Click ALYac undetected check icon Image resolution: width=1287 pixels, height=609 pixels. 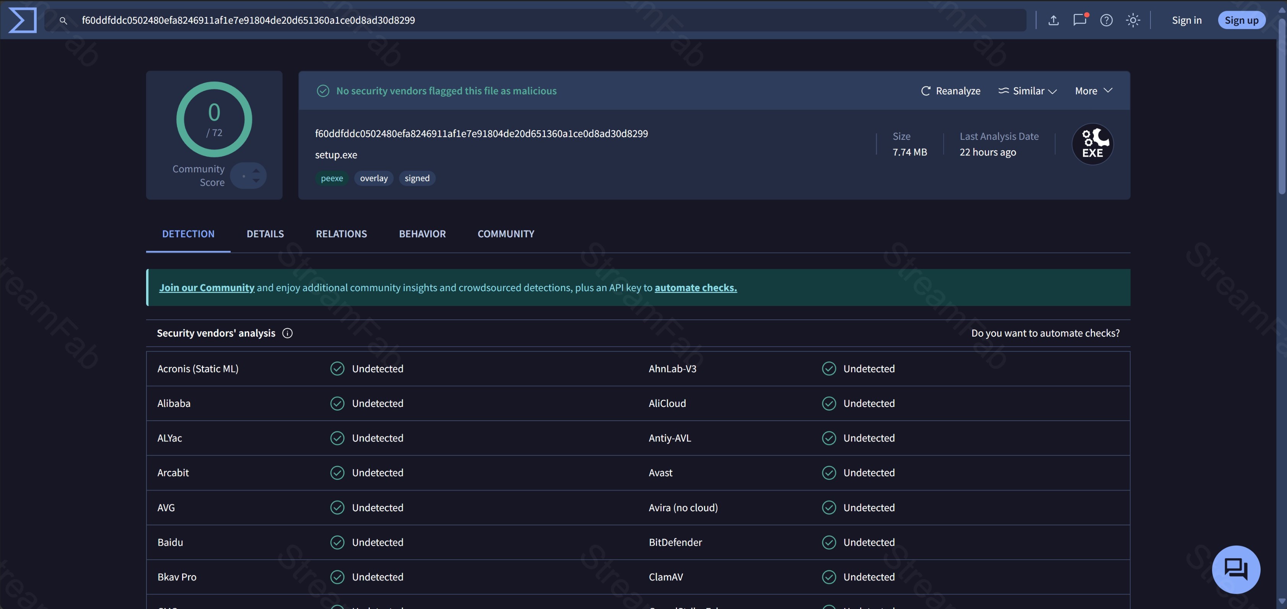click(x=337, y=438)
